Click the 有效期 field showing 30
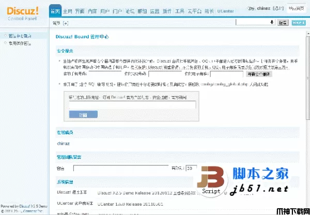310x215 pixels. 191,168
